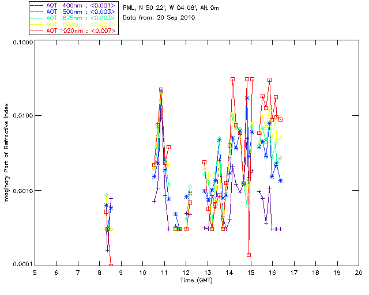Click the x-axis tick label 16

point(272,272)
